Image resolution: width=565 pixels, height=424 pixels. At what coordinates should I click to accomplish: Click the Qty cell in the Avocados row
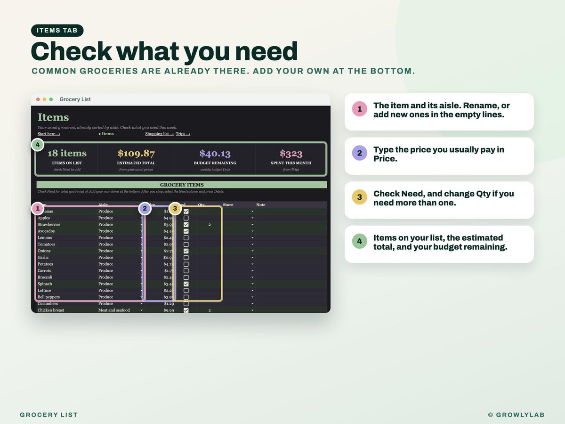(x=210, y=231)
